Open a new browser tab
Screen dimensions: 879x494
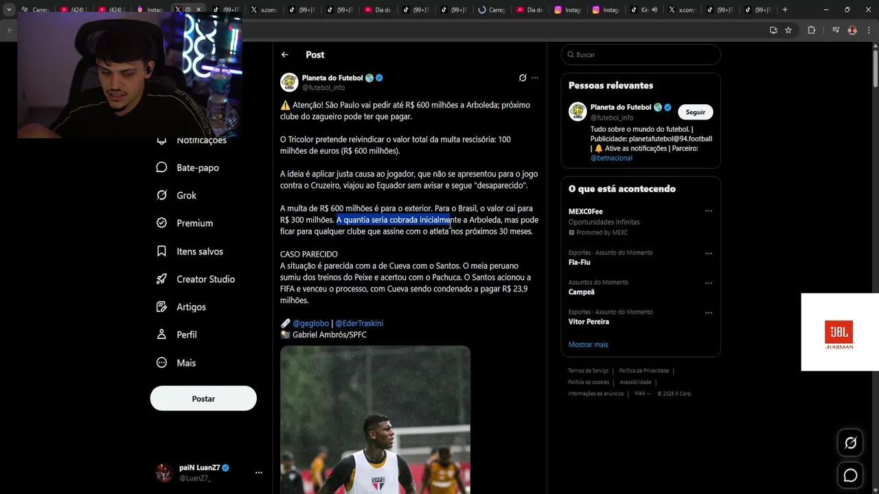(785, 10)
